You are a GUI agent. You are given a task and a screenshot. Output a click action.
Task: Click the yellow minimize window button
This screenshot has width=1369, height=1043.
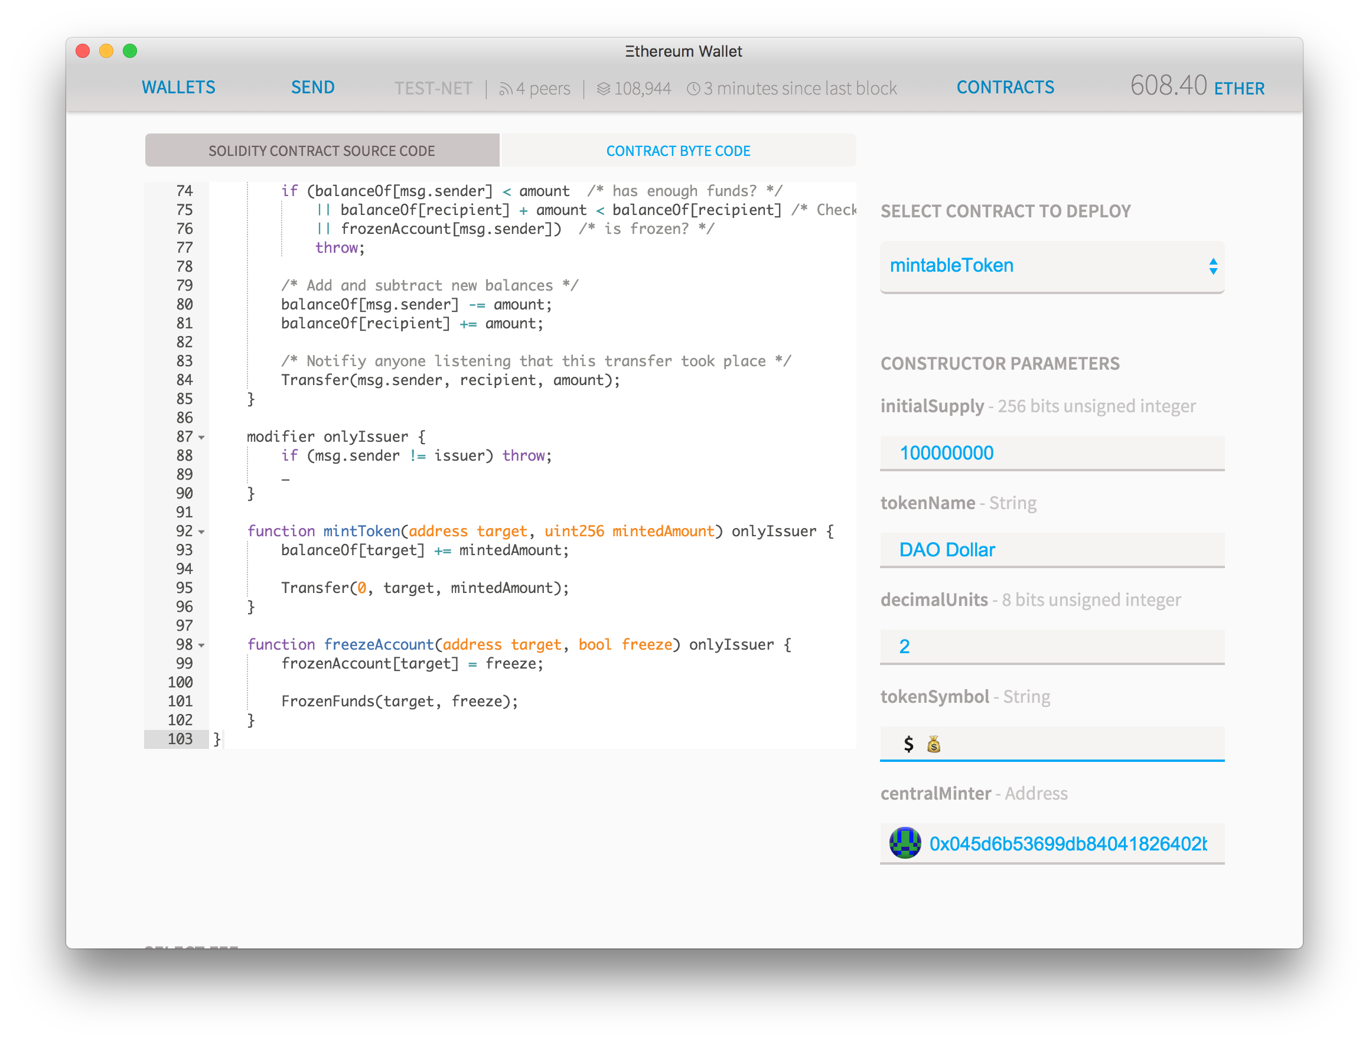coord(106,51)
